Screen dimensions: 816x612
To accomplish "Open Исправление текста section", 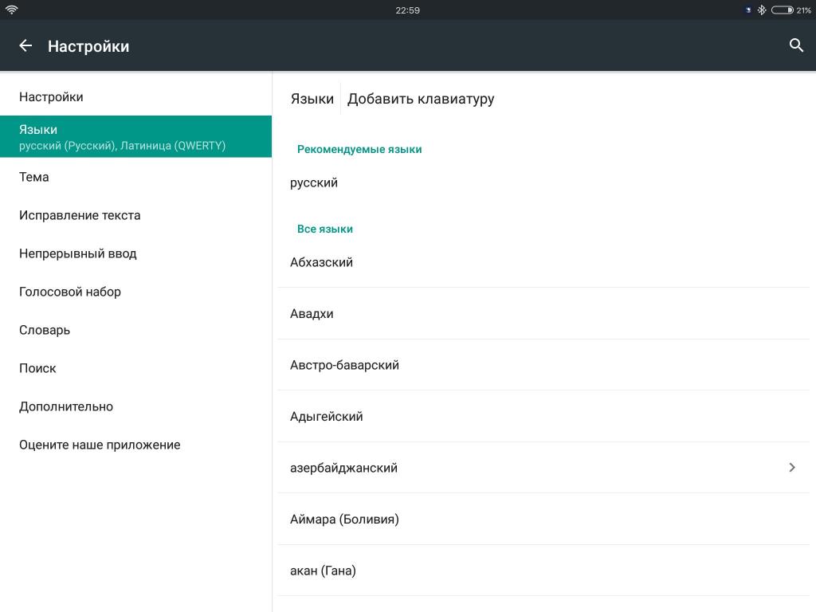I will pos(135,215).
